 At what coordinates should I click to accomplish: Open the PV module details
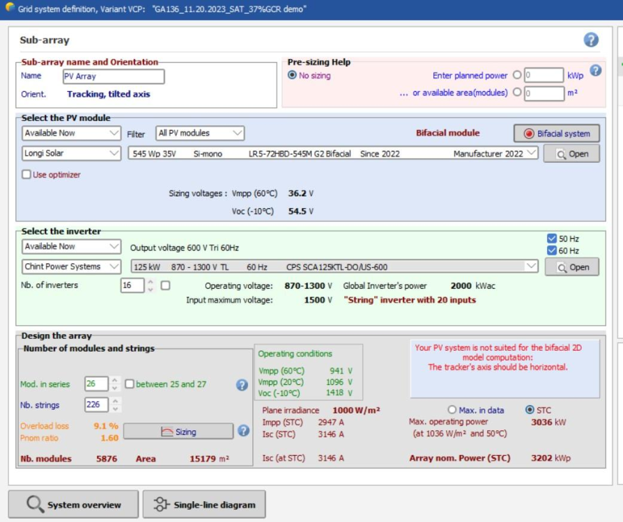click(x=571, y=154)
